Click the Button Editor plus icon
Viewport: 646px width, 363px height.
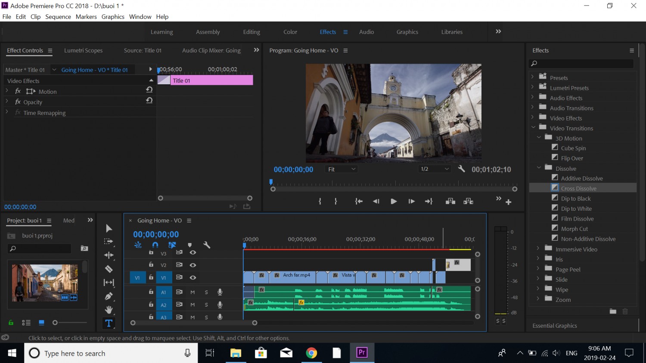pos(508,202)
